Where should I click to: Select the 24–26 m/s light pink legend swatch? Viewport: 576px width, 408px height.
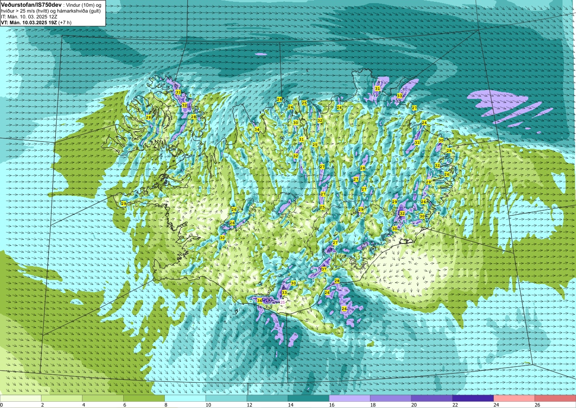pos(514,398)
